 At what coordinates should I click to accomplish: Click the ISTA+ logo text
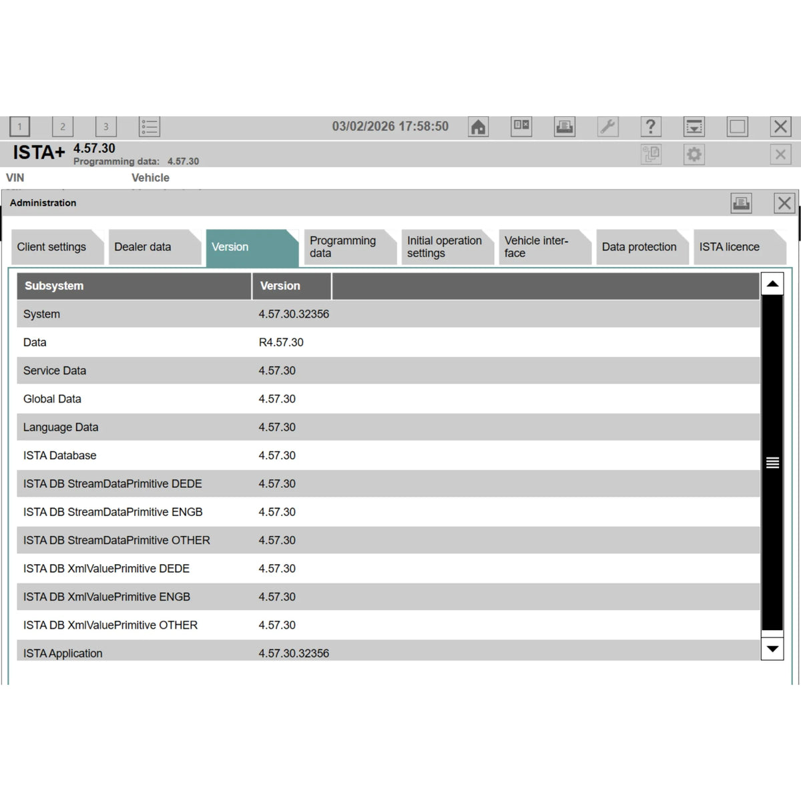(x=39, y=152)
